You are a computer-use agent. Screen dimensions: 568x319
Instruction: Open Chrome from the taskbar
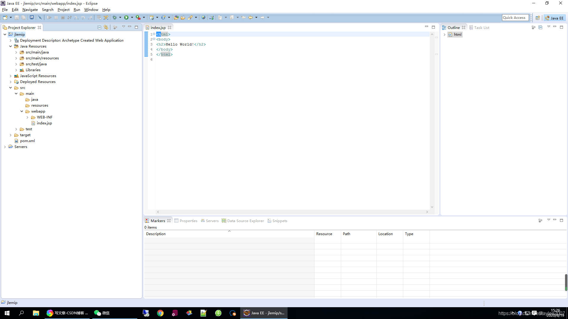point(160,313)
